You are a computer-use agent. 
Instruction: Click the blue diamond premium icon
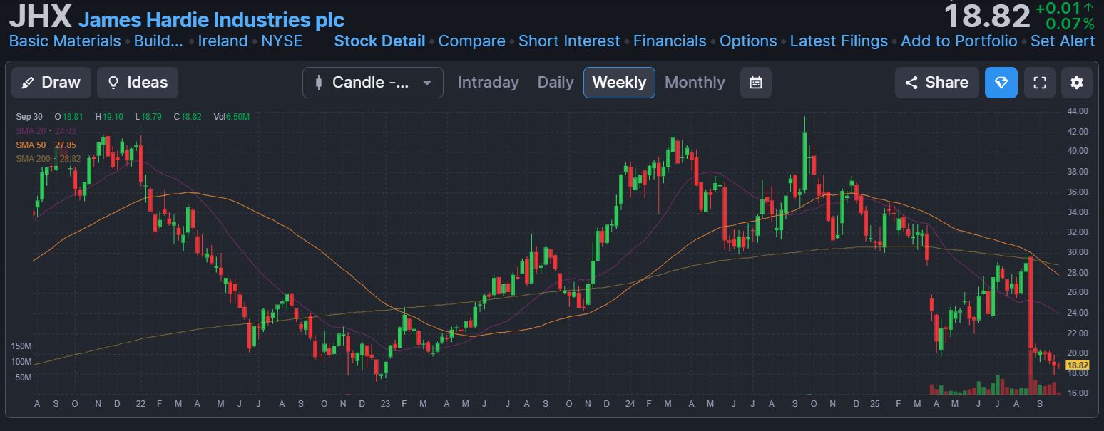tap(1001, 83)
